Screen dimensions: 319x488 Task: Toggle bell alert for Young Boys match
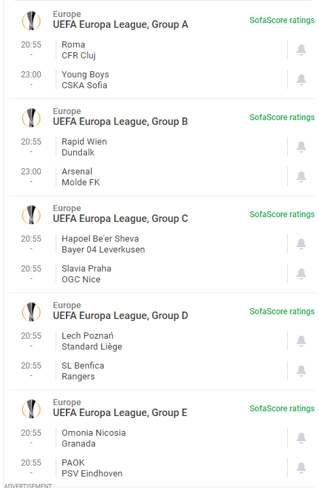pyautogui.click(x=301, y=79)
